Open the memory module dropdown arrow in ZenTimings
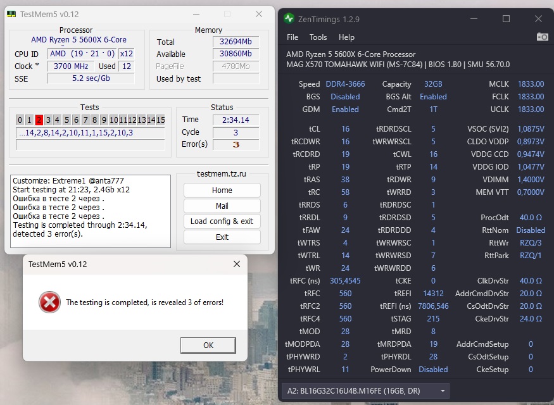554x405 pixels. tap(443, 391)
